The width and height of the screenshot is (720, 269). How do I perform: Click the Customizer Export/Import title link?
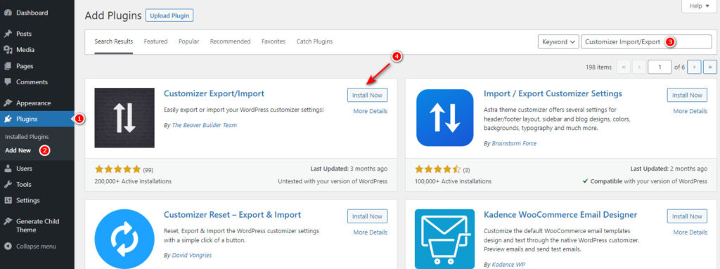click(214, 93)
